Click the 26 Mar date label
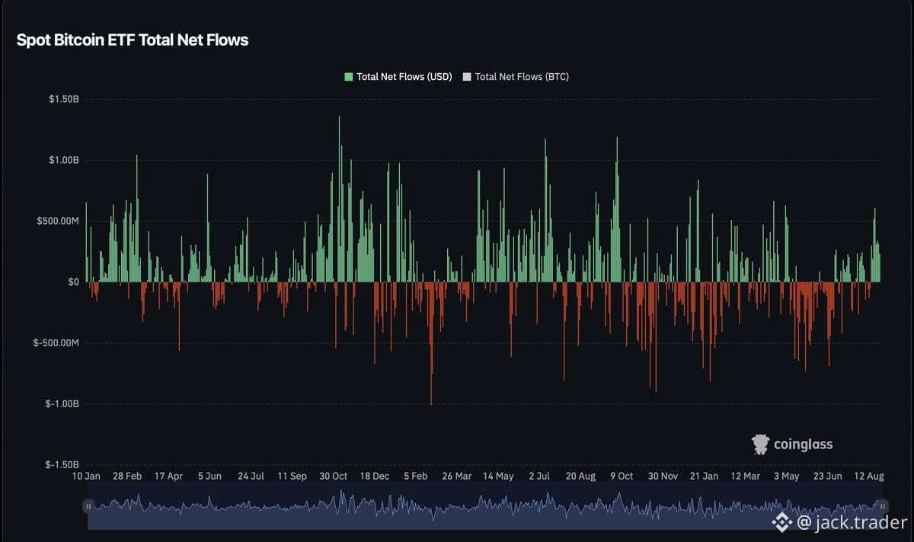Viewport: 914px width, 542px height. [x=457, y=477]
